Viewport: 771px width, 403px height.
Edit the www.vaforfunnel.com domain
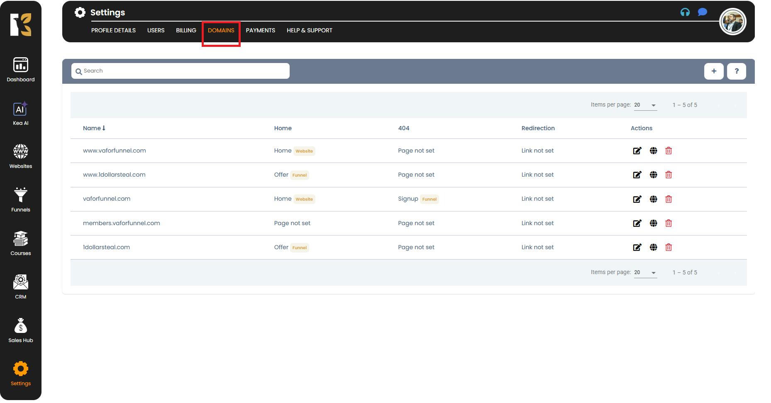coord(637,151)
